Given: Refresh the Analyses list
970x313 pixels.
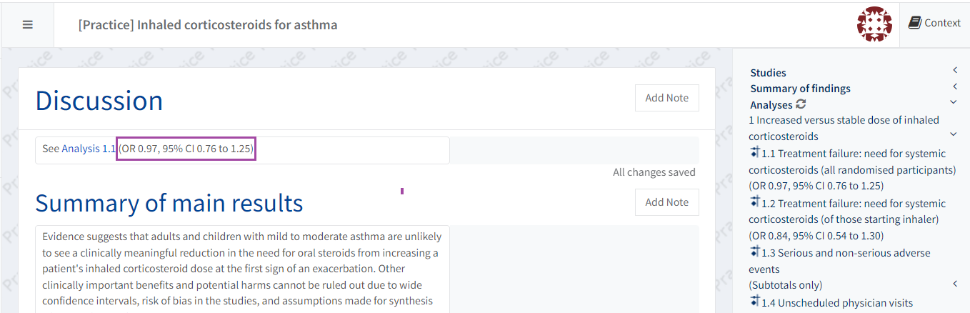Looking at the screenshot, I should click(x=801, y=104).
